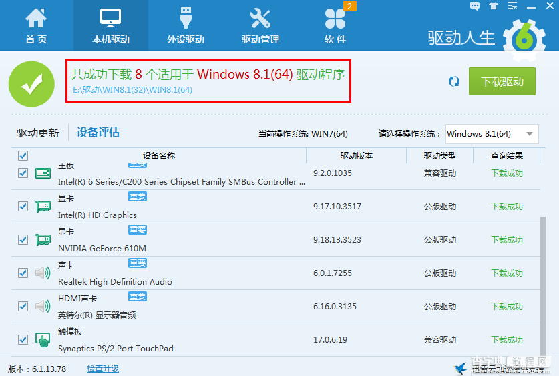Viewport: 559px width, 376px height.
Task: Click the NVIDIA GeForce 610M graphics card icon
Action: pos(43,240)
